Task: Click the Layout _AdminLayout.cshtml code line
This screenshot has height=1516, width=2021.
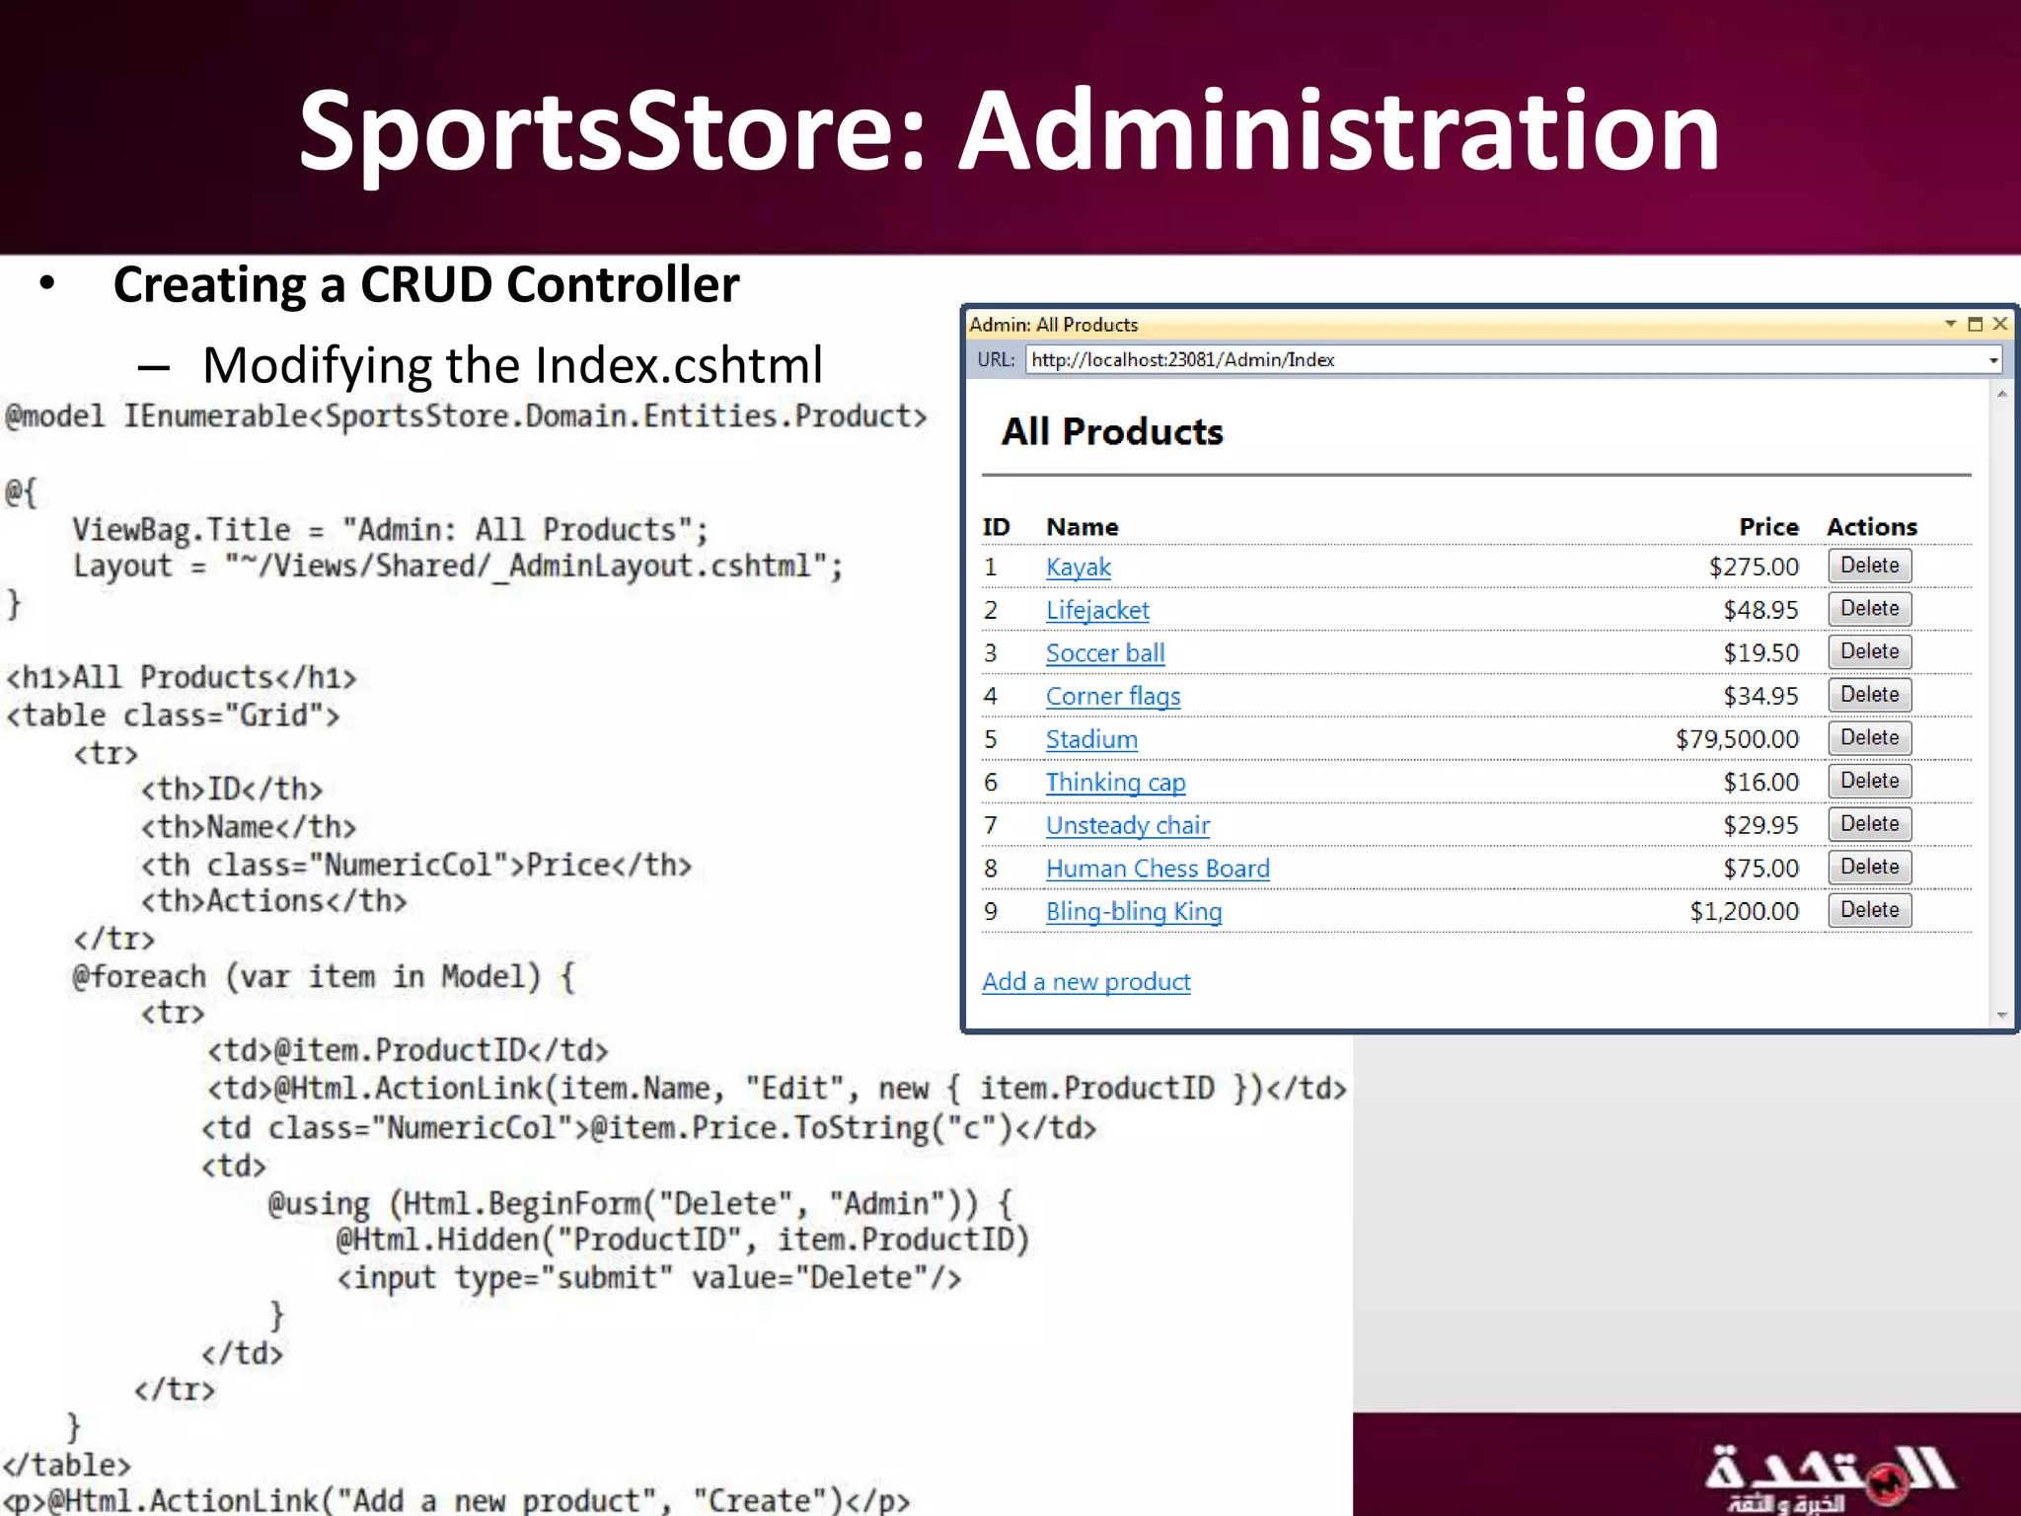Action: tap(458, 567)
